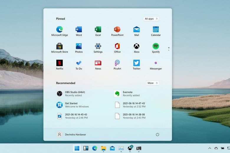Launch the pinned PowerPoint app
The width and height of the screenshot is (230, 153).
coord(117,31)
